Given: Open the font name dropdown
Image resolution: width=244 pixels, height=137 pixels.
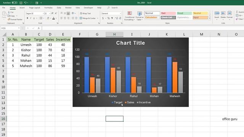Looking at the screenshot, I should [43, 14].
